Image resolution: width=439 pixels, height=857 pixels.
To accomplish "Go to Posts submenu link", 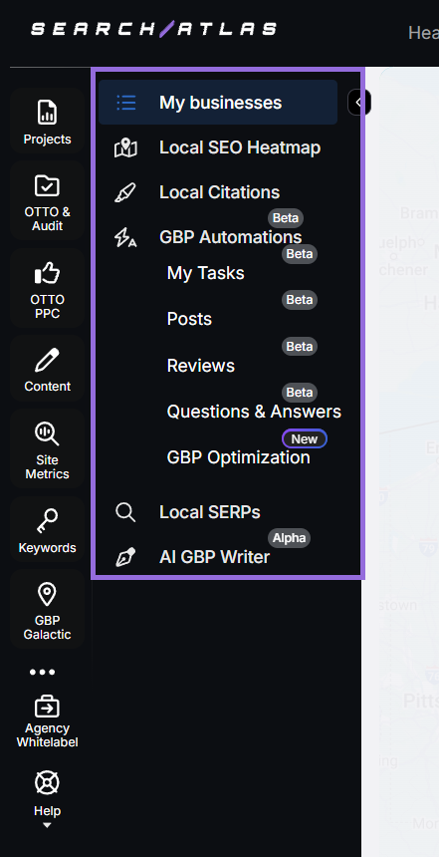I will point(189,319).
